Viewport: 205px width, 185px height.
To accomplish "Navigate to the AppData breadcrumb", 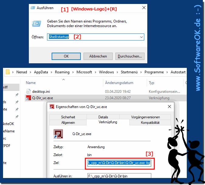I will coord(41,72).
